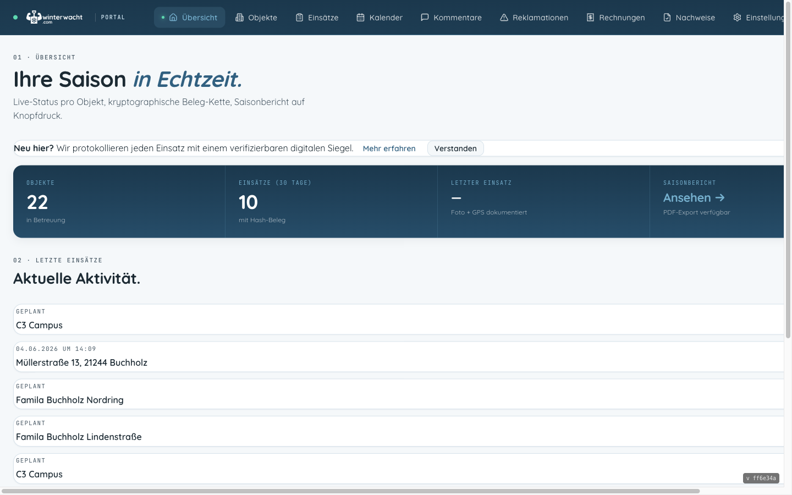Click the warning triangle icon beside Reklamationen

coord(504,18)
